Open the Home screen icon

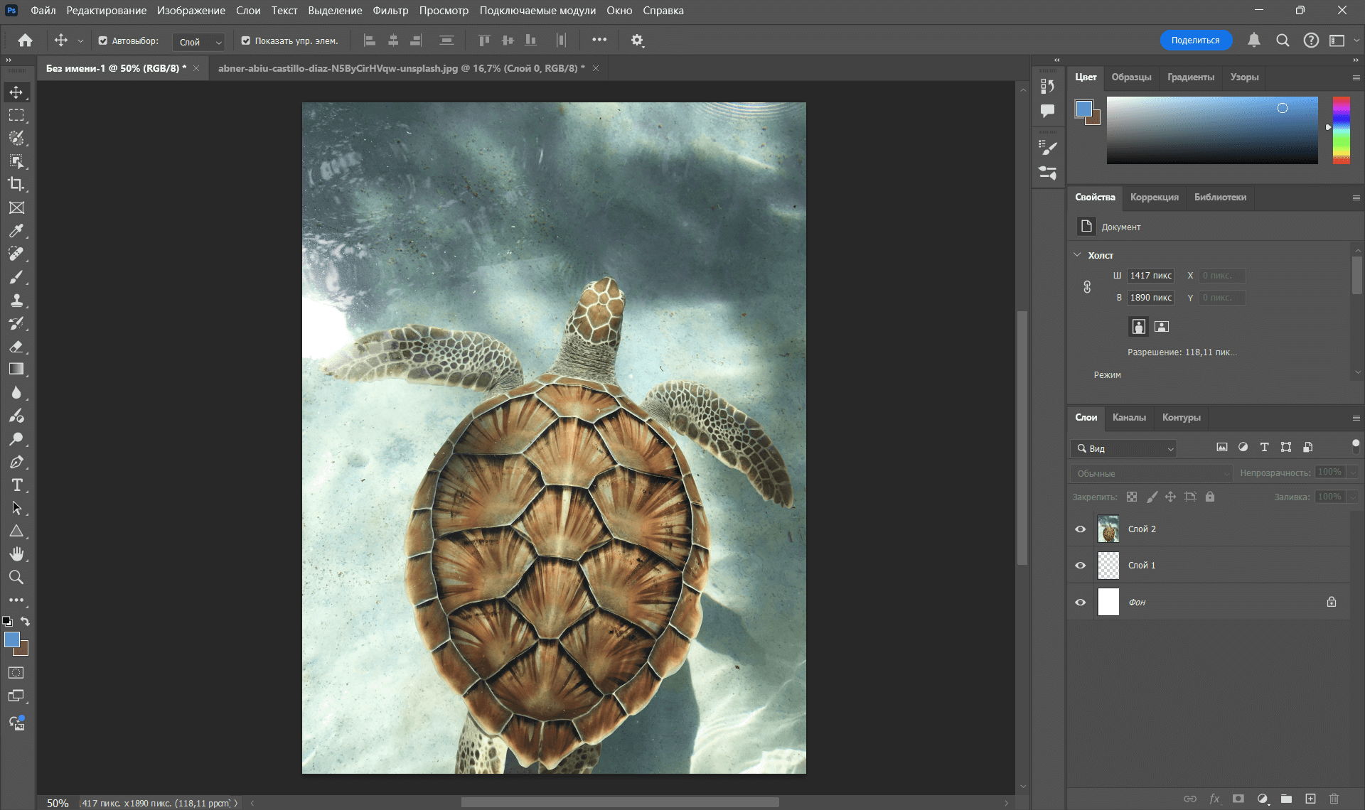pyautogui.click(x=25, y=40)
